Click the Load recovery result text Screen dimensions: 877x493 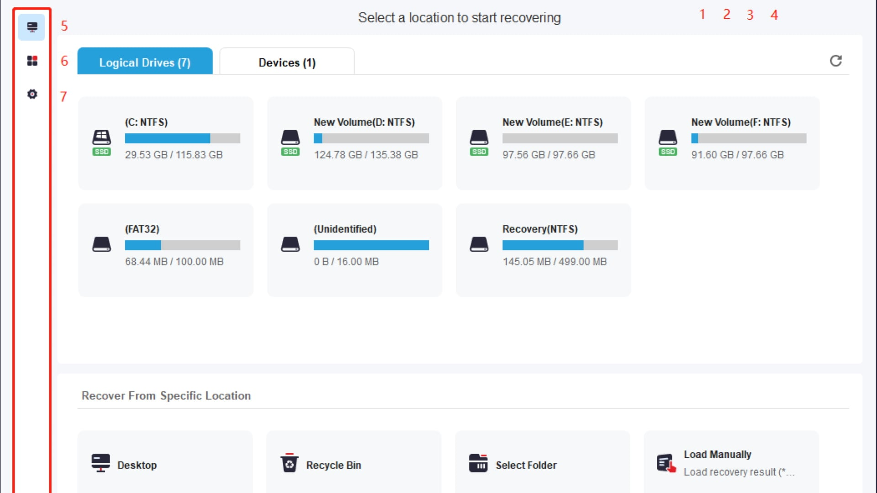739,472
